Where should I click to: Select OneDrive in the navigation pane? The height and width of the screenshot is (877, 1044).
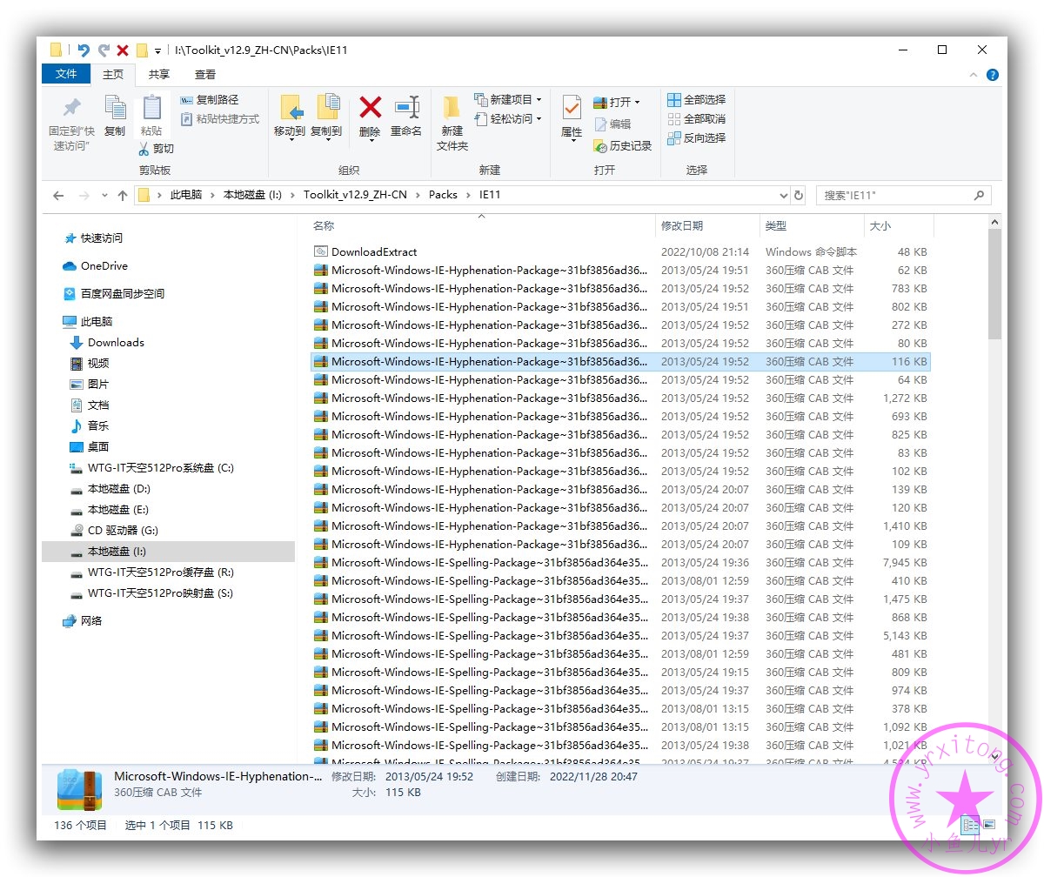(x=95, y=266)
